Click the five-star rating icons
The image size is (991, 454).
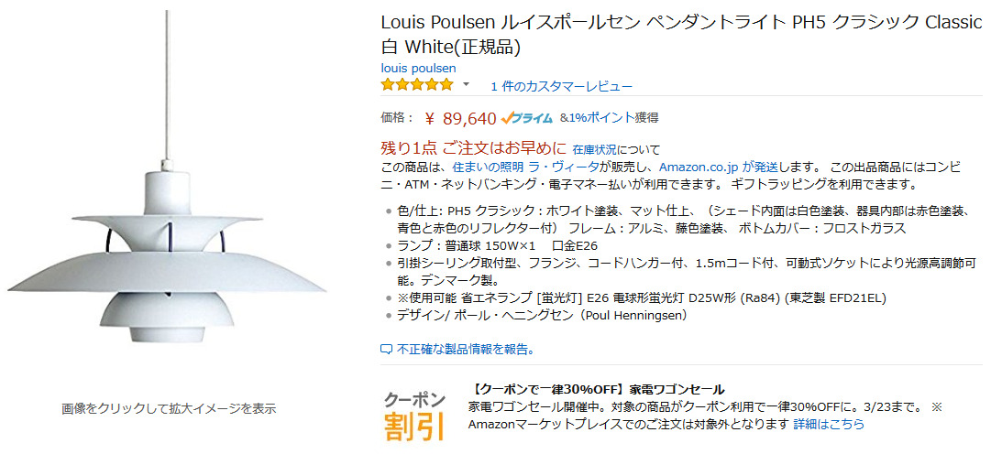point(417,85)
